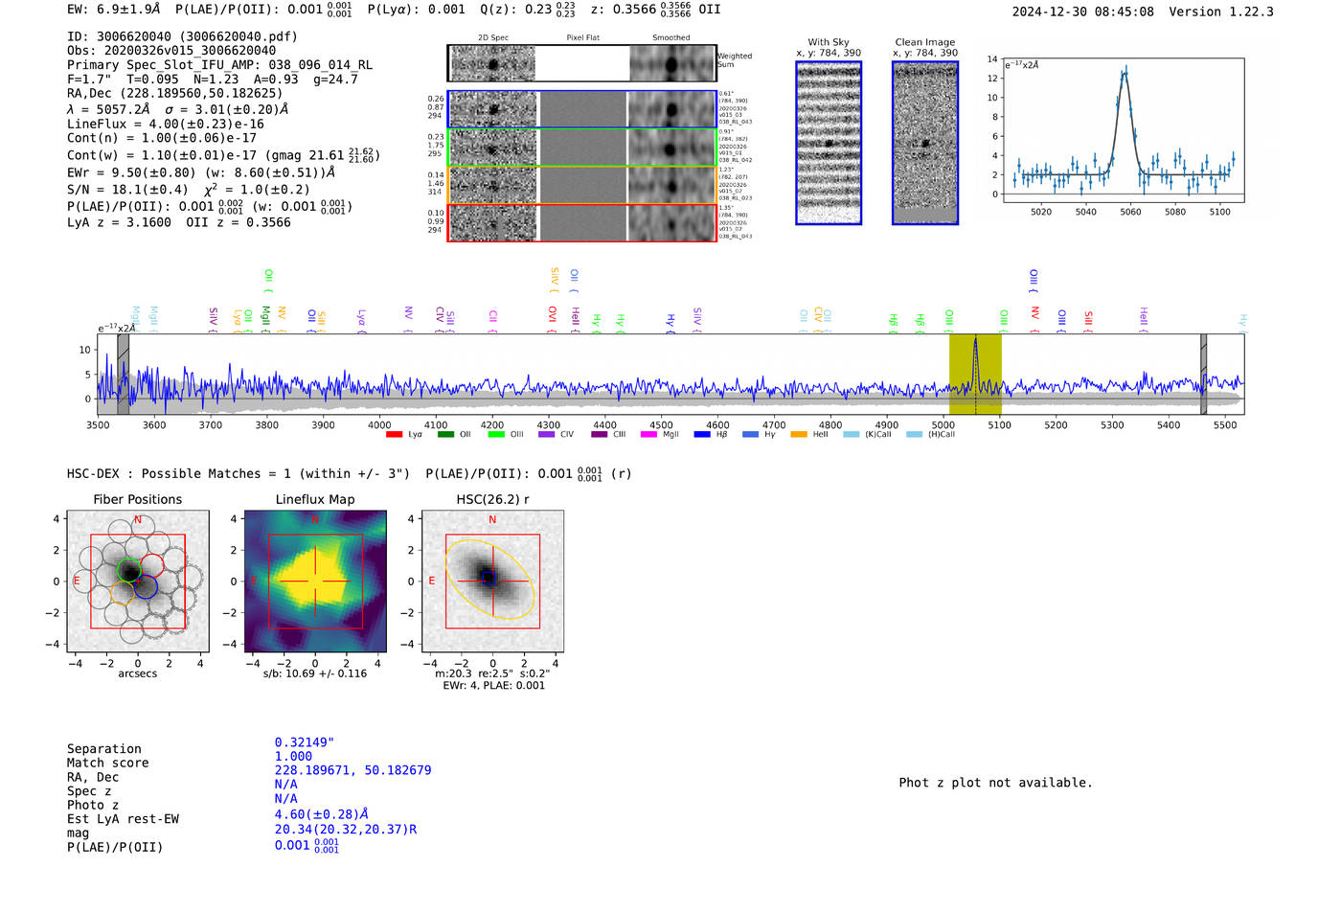
Task: Open the HSC(26.2) r image
Action: (492, 582)
